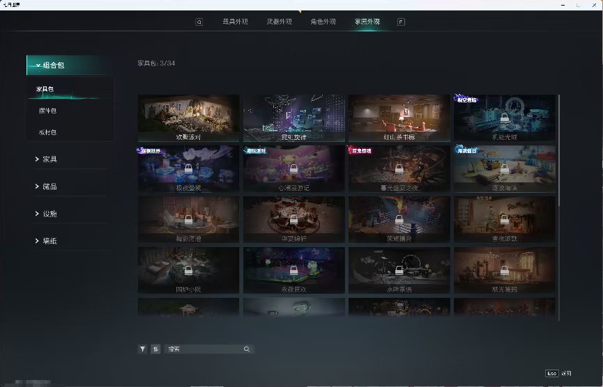Click the lock icon on 机能光域 pack
The height and width of the screenshot is (387, 603).
(504, 118)
